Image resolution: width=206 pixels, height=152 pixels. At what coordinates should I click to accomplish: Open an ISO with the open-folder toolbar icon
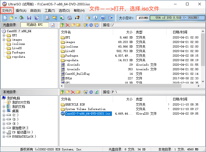click(x=11, y=18)
